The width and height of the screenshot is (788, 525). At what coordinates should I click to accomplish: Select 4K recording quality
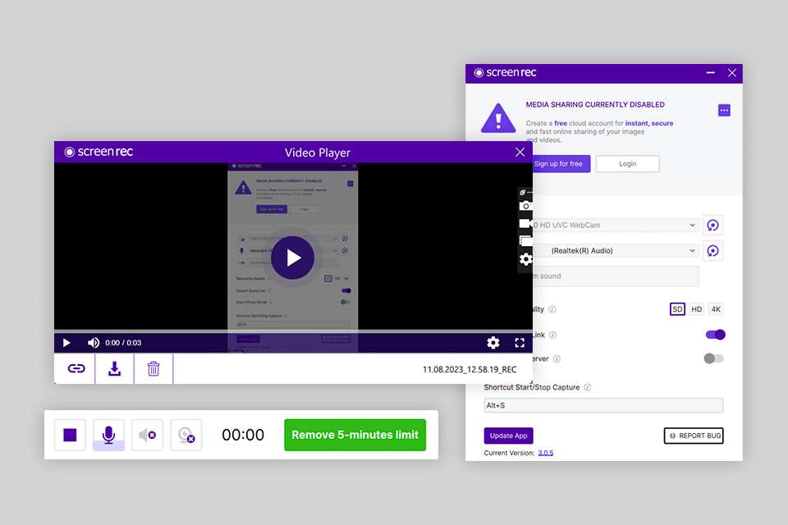click(x=716, y=309)
